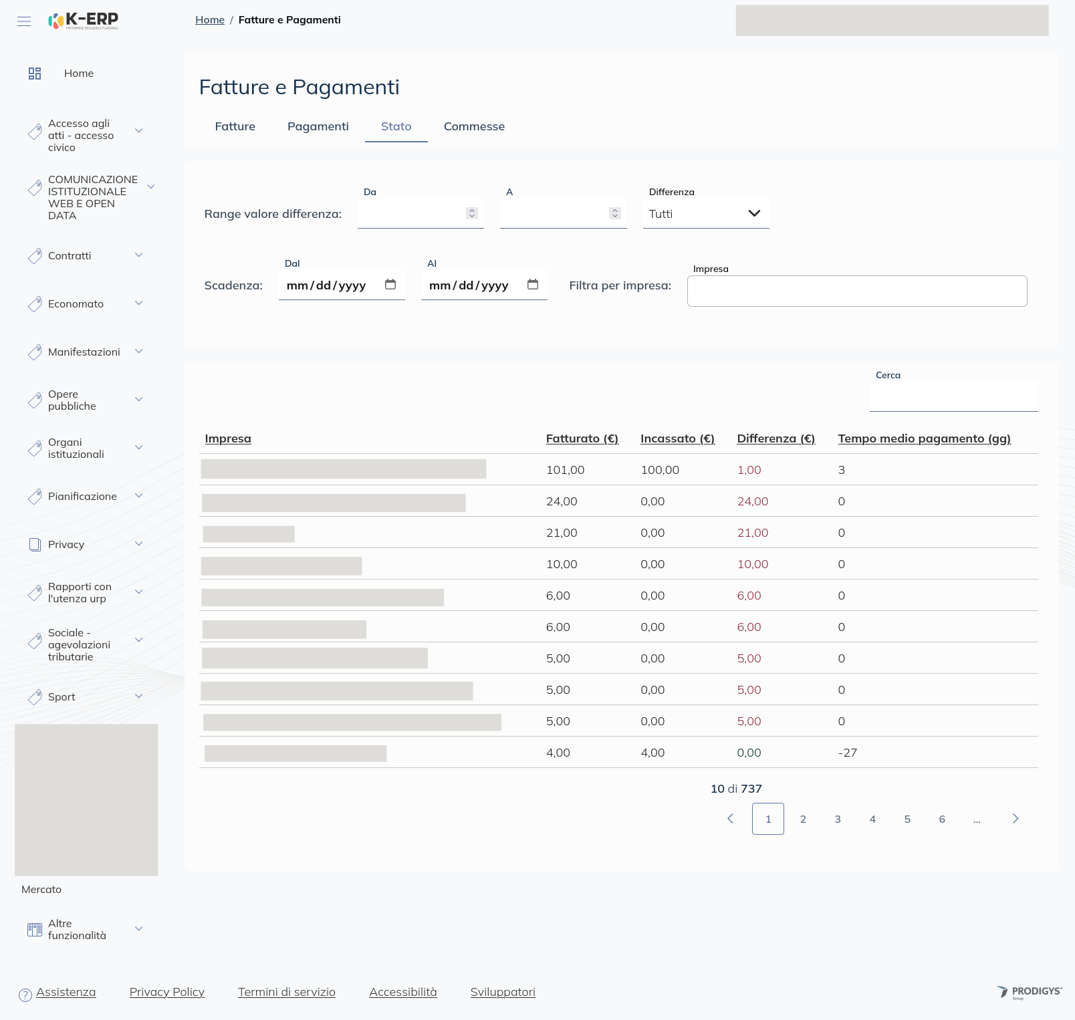
Task: Click the Cerca search field
Action: [x=953, y=397]
